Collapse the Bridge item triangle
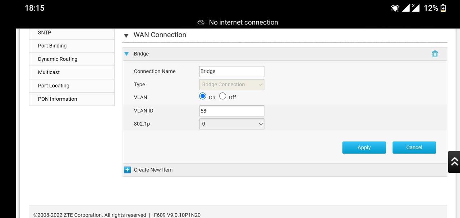Viewport: 460px width, 218px height. (126, 54)
